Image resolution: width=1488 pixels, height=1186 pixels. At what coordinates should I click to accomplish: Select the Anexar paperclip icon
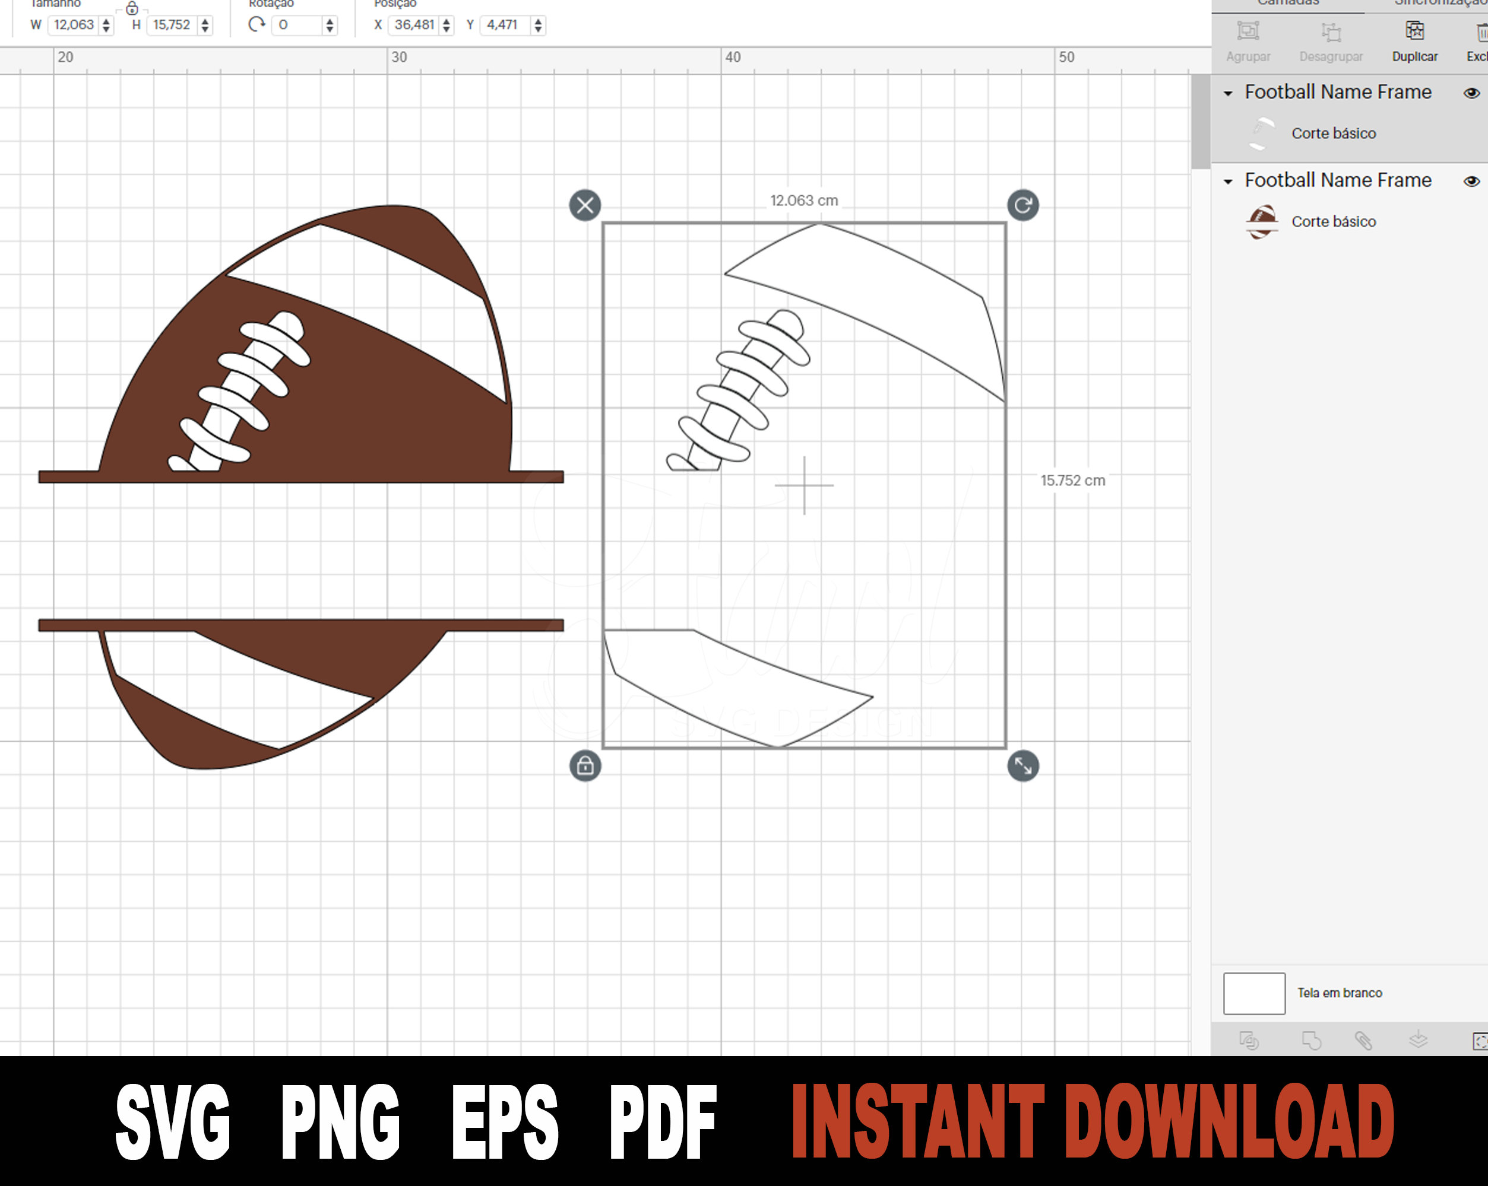[1364, 1041]
